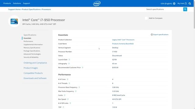Click the blue search specifications button

185,9
